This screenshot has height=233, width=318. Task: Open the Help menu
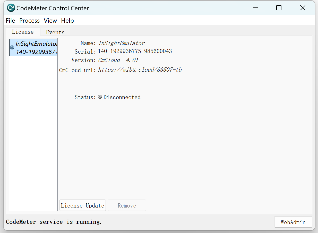pos(67,21)
